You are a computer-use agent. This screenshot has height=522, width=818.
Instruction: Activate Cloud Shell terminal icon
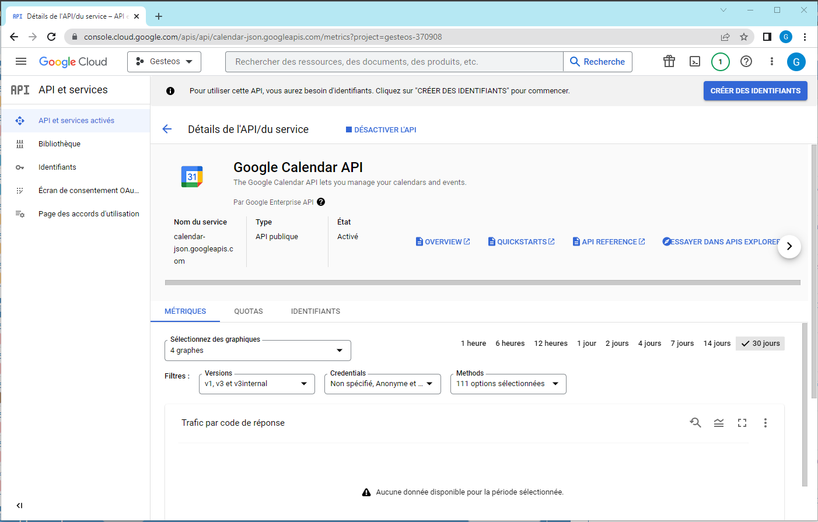pyautogui.click(x=694, y=61)
